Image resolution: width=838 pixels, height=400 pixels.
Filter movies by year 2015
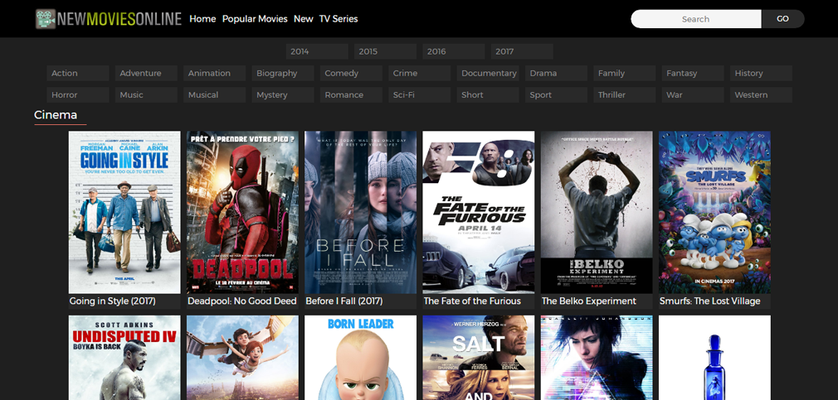pos(385,51)
